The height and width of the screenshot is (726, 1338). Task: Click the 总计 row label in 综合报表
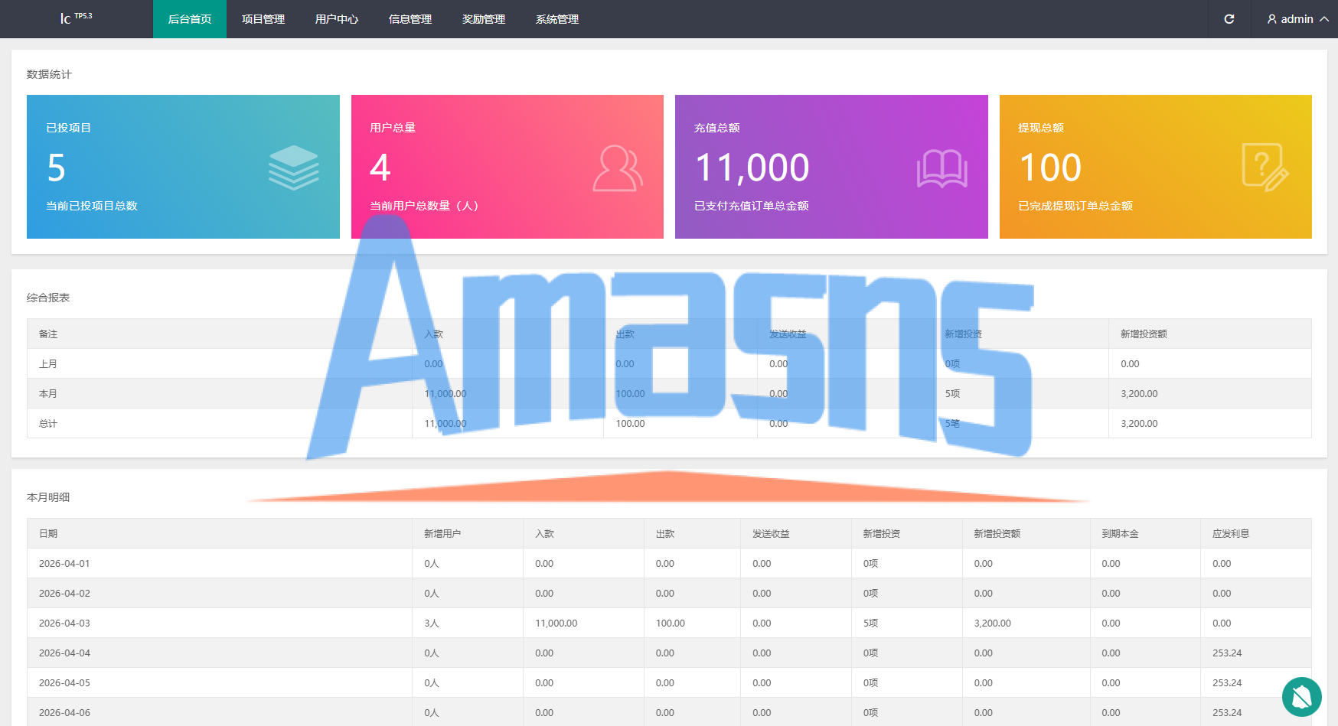48,424
